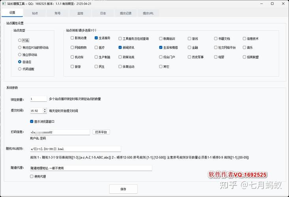Screen dimensions: 289x197
Task: Increase 提交时间 with the up arrow
Action: (45, 110)
